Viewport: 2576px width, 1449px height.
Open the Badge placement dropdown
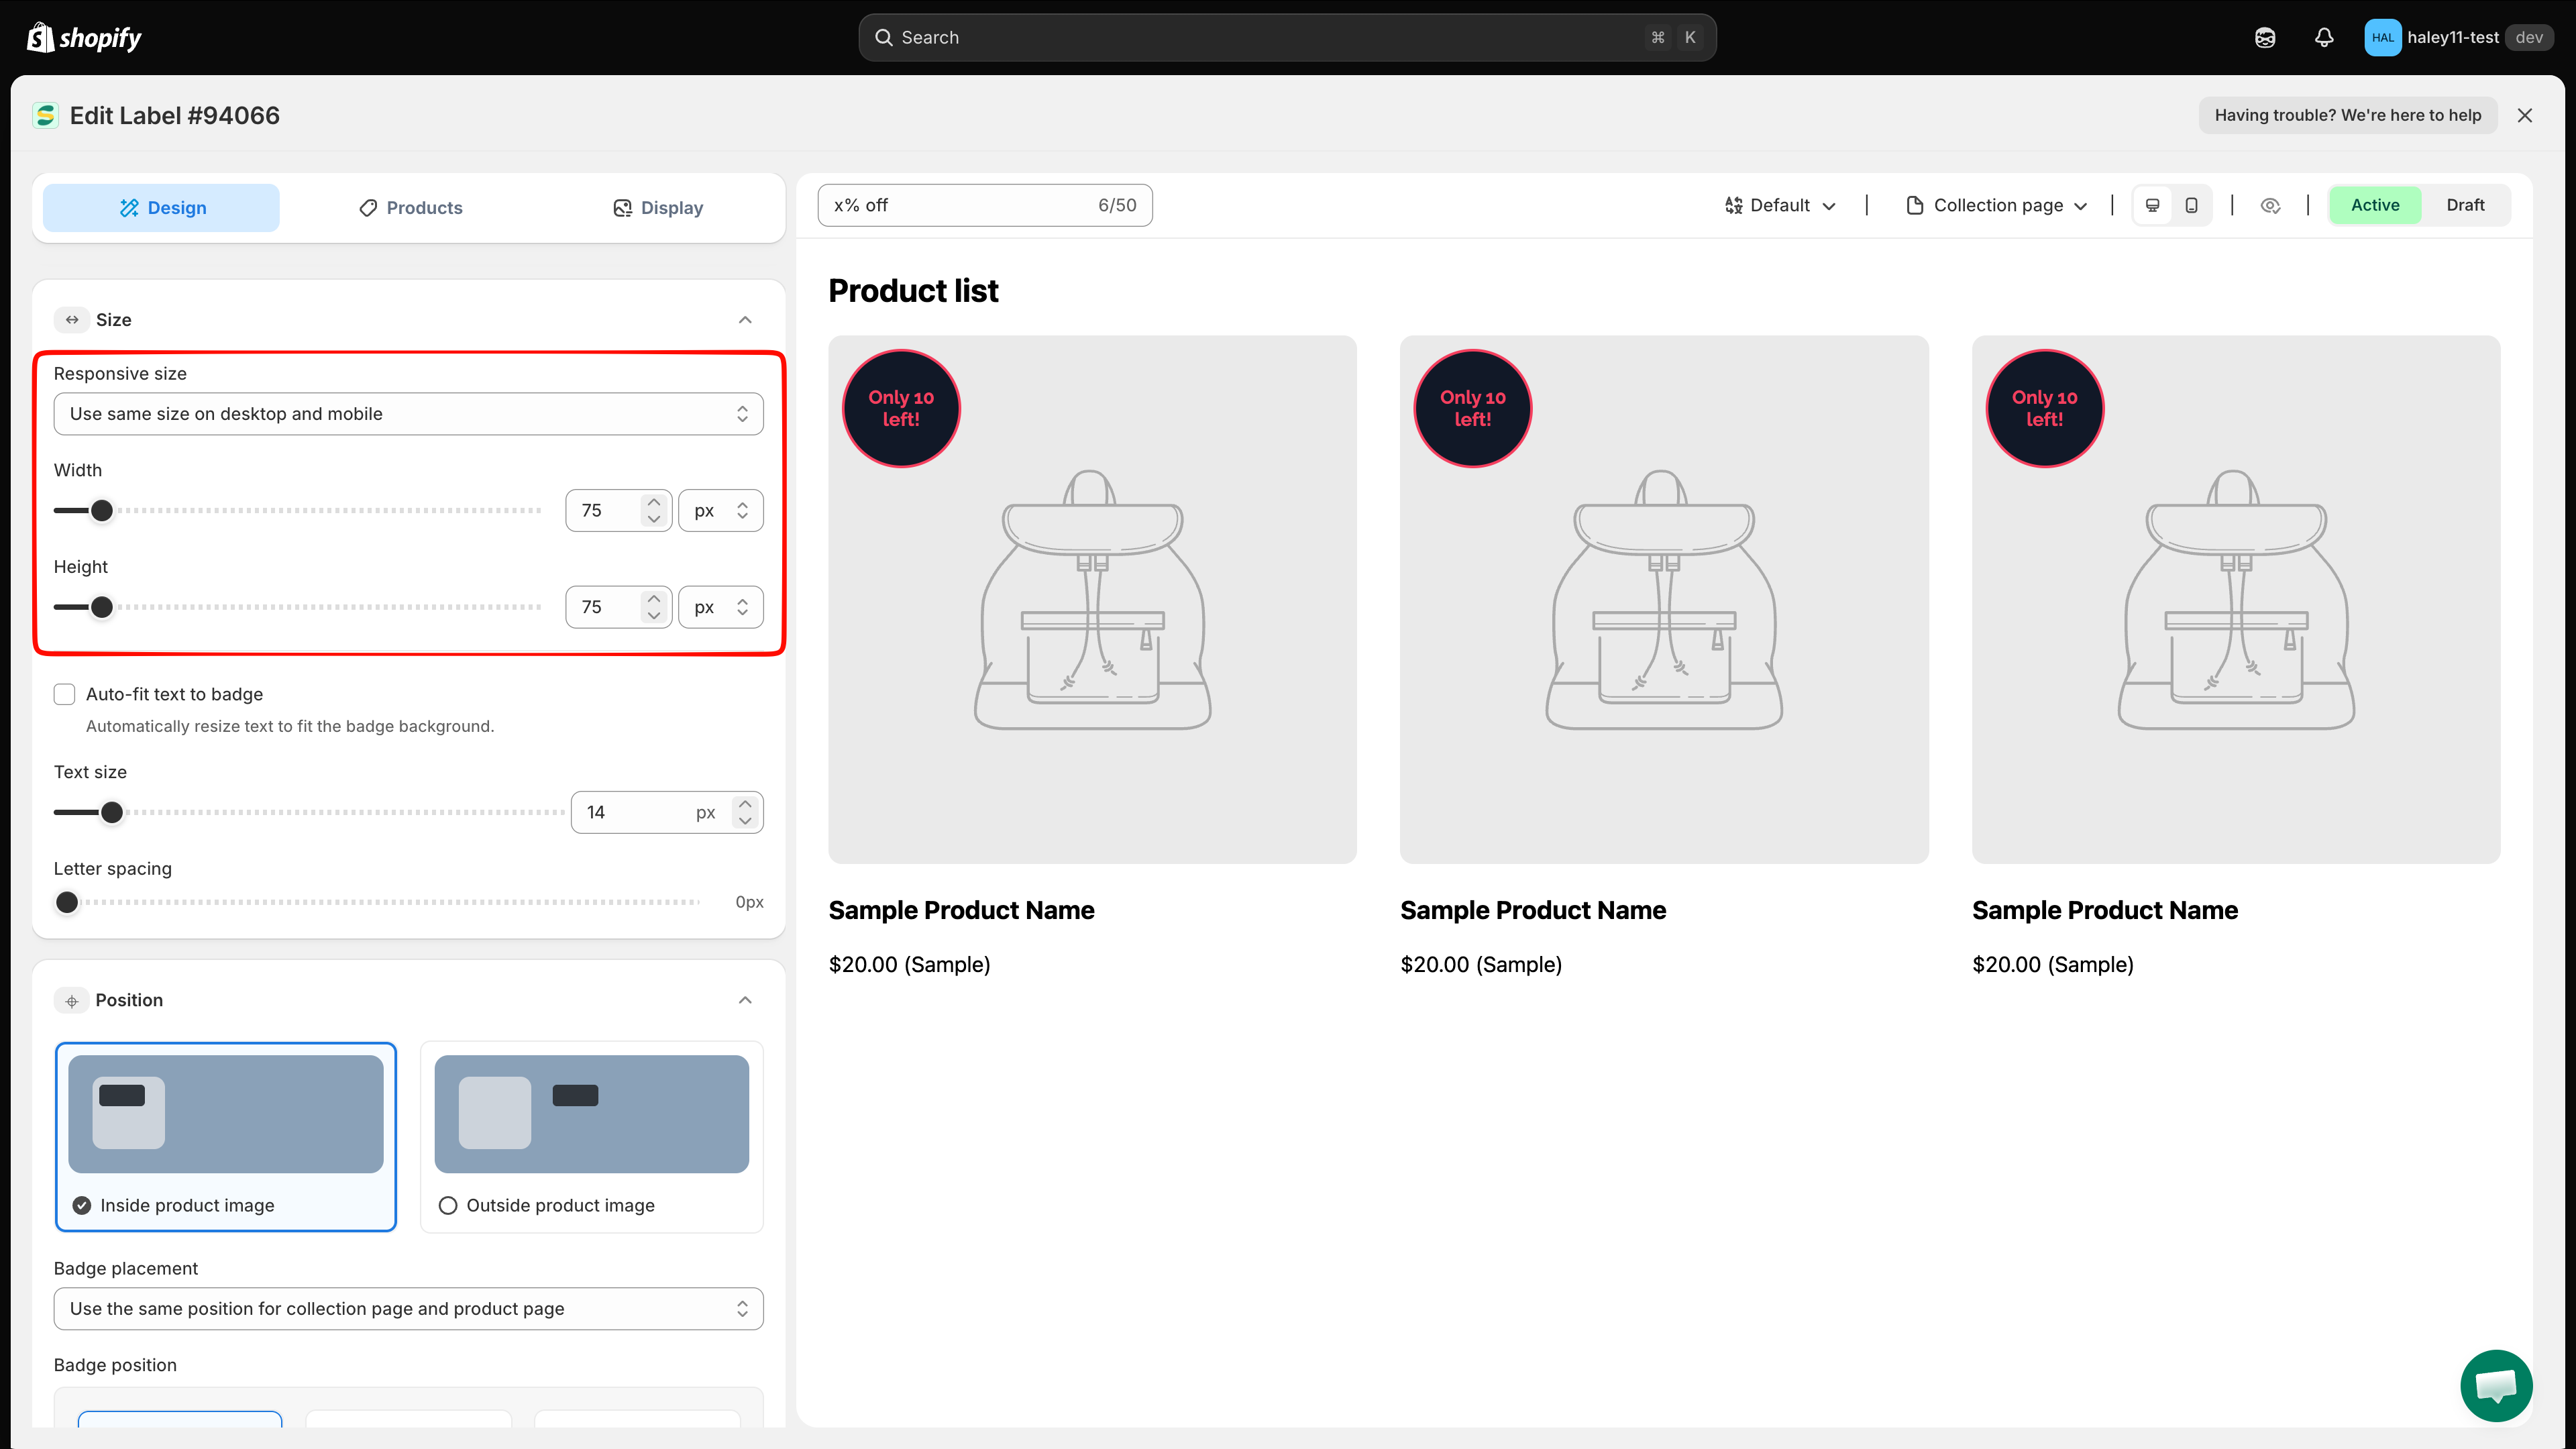[x=408, y=1309]
